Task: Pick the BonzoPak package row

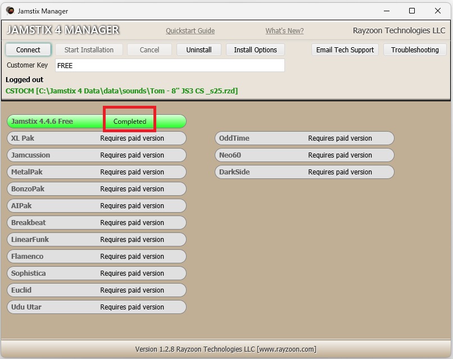Action: pos(96,189)
